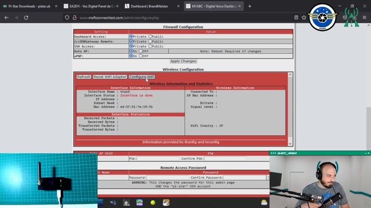Close the Dashboard BrandMeister tab
This screenshot has width=371, height=208.
point(179,6)
